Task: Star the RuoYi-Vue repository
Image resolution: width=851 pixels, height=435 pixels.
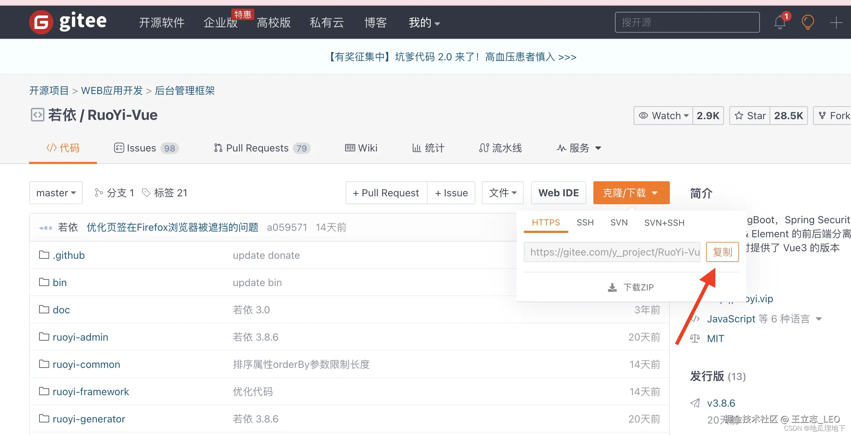Action: (750, 116)
